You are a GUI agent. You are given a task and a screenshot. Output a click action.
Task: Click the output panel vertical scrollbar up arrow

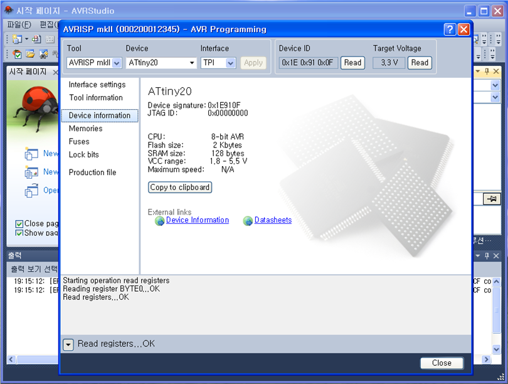[496, 282]
